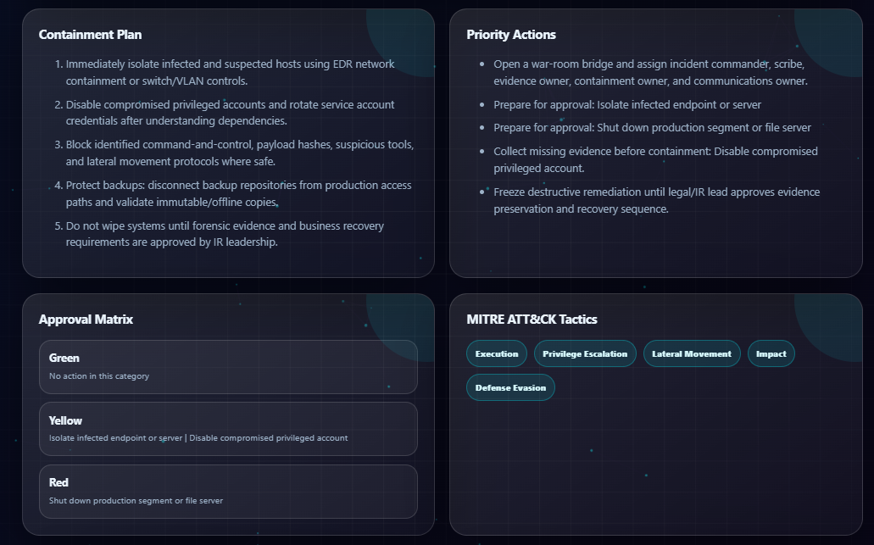The image size is (874, 545).
Task: Select the Privilege Escalation tag
Action: [585, 353]
